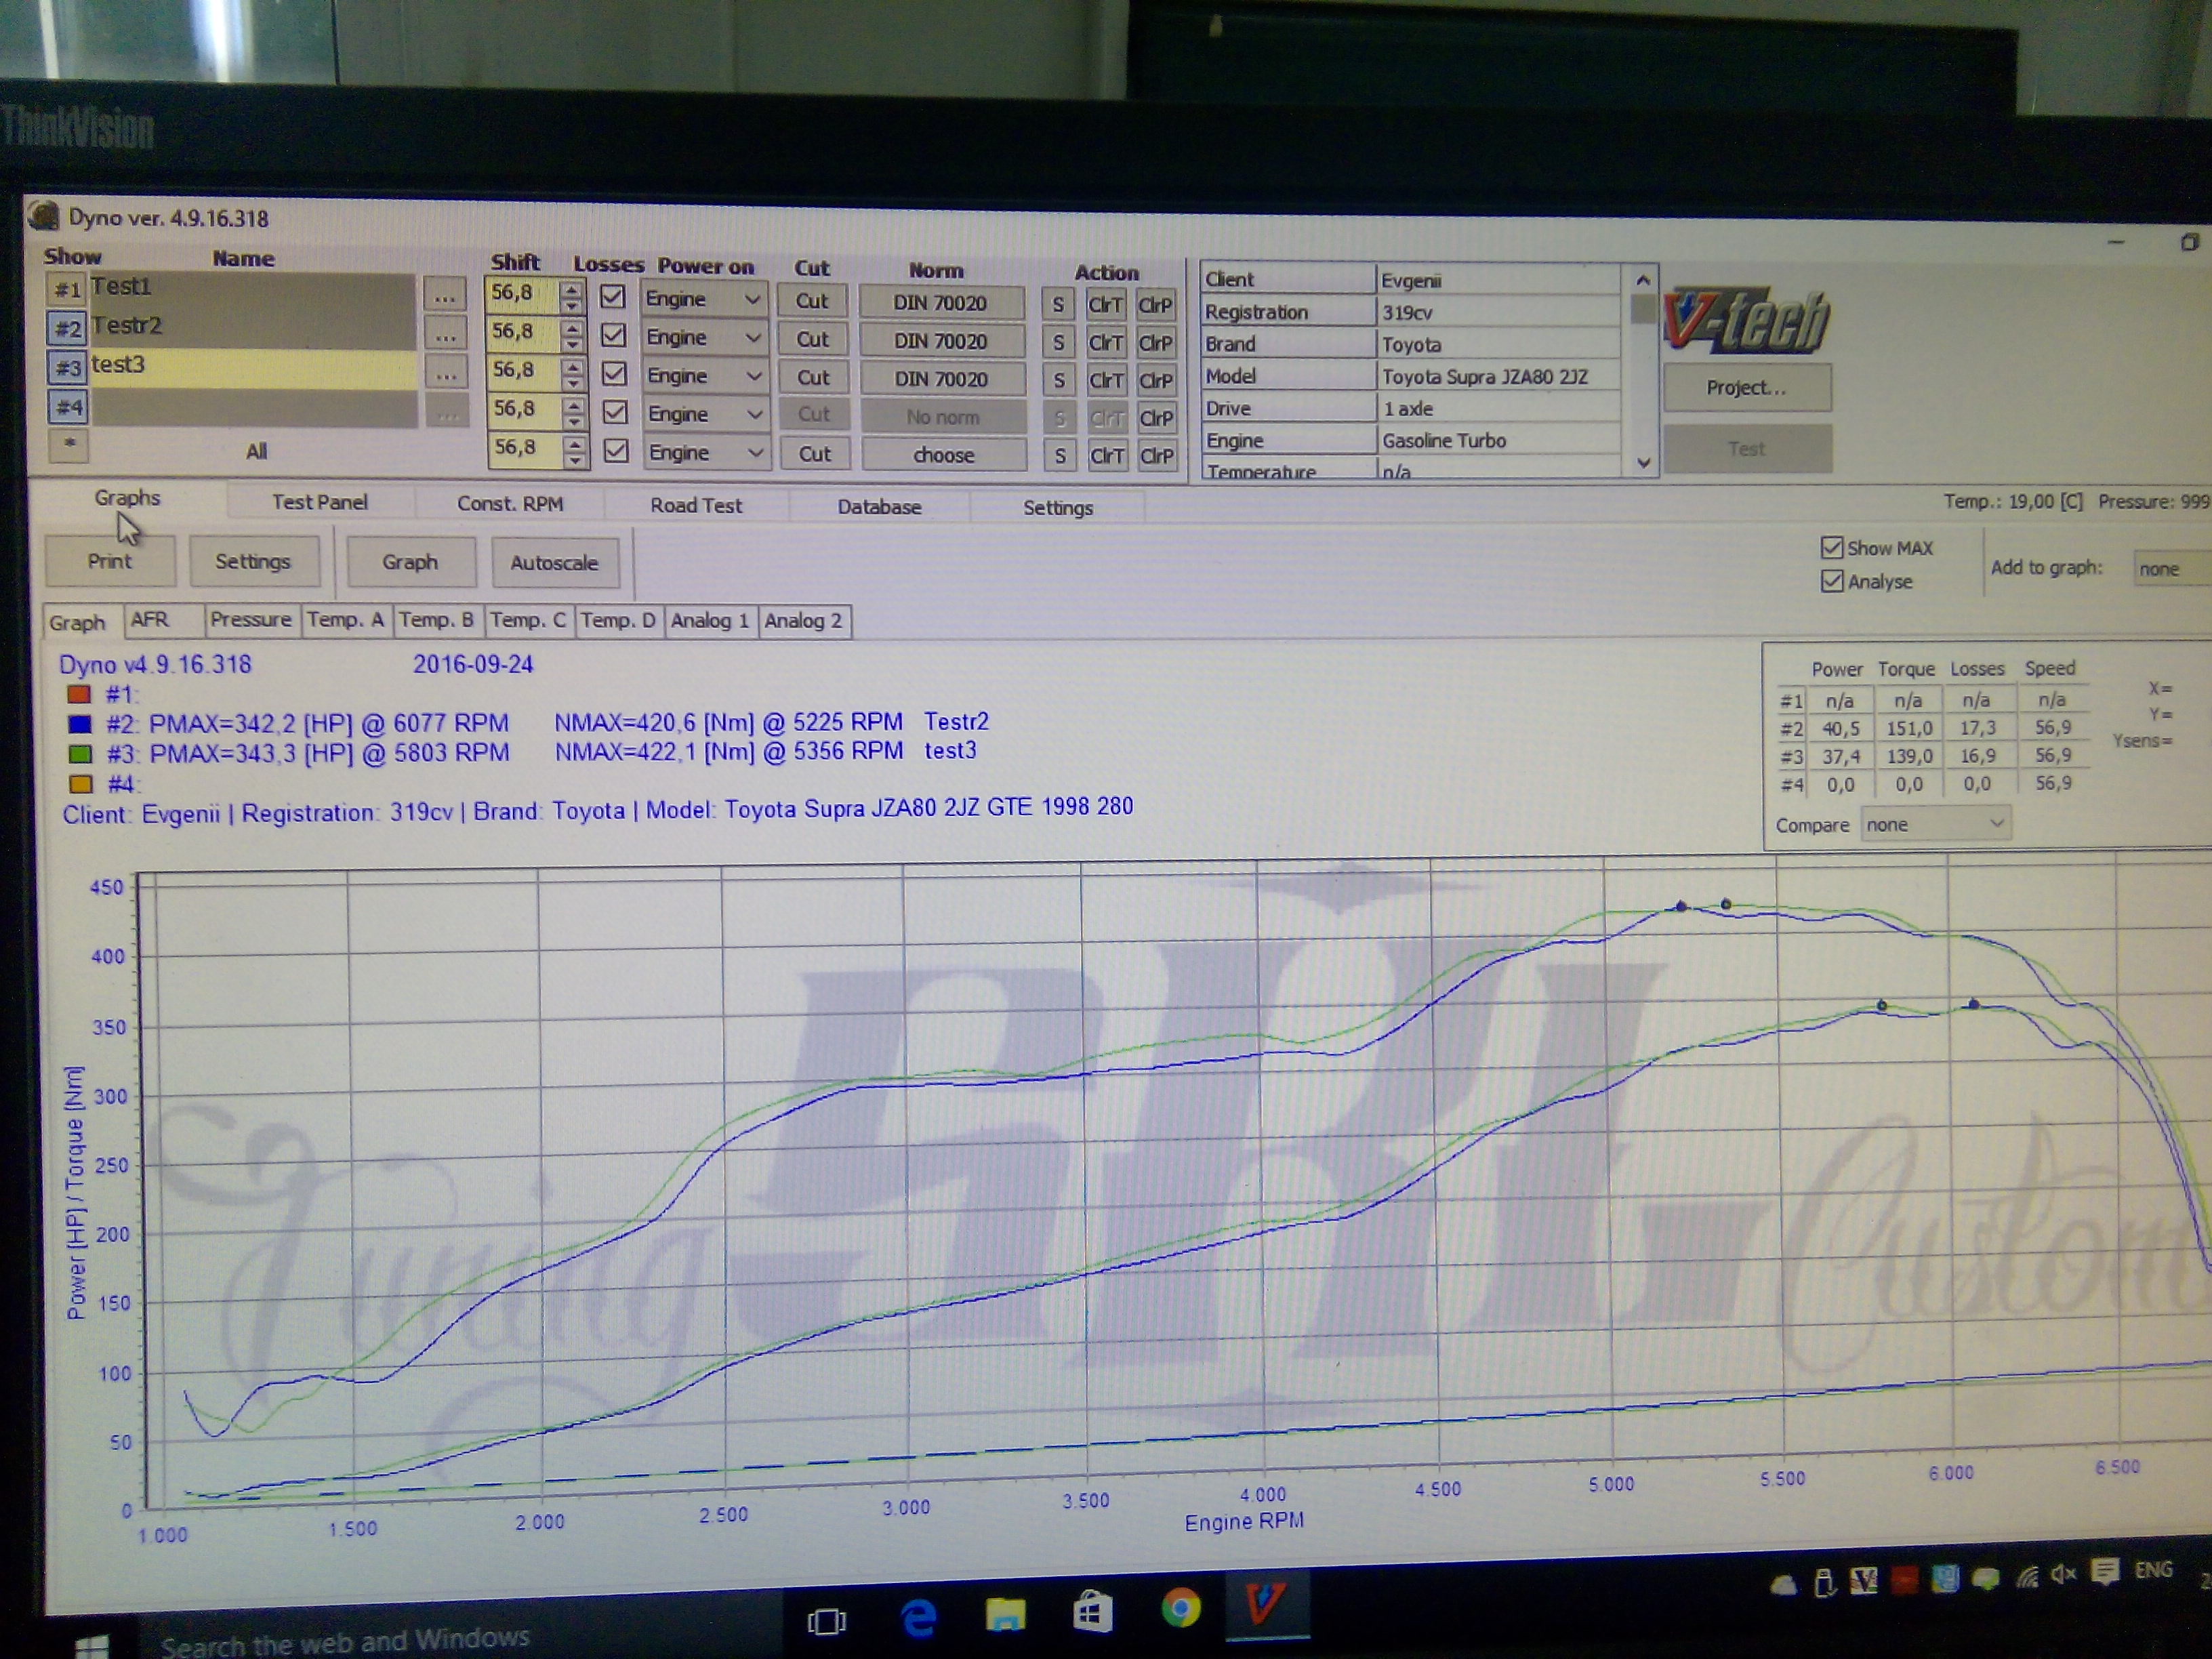The width and height of the screenshot is (2212, 1659).
Task: Open Task View on the taskbar
Action: click(826, 1620)
